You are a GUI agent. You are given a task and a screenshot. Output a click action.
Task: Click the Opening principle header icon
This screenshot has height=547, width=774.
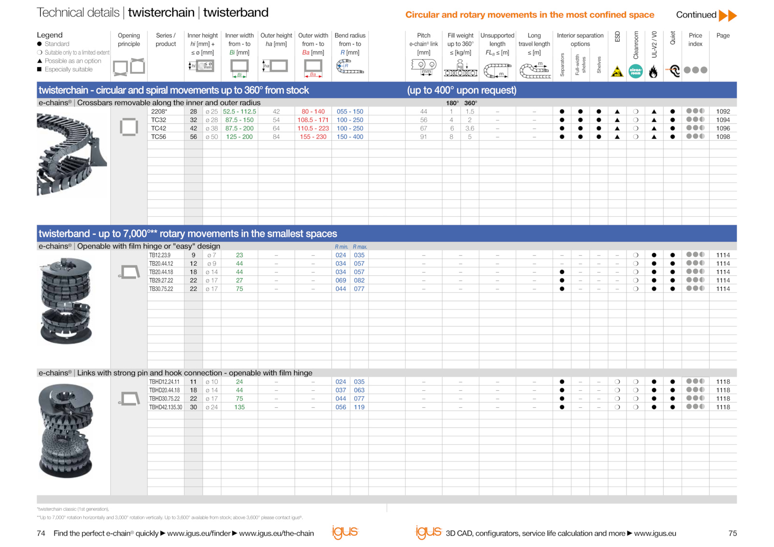(129, 67)
